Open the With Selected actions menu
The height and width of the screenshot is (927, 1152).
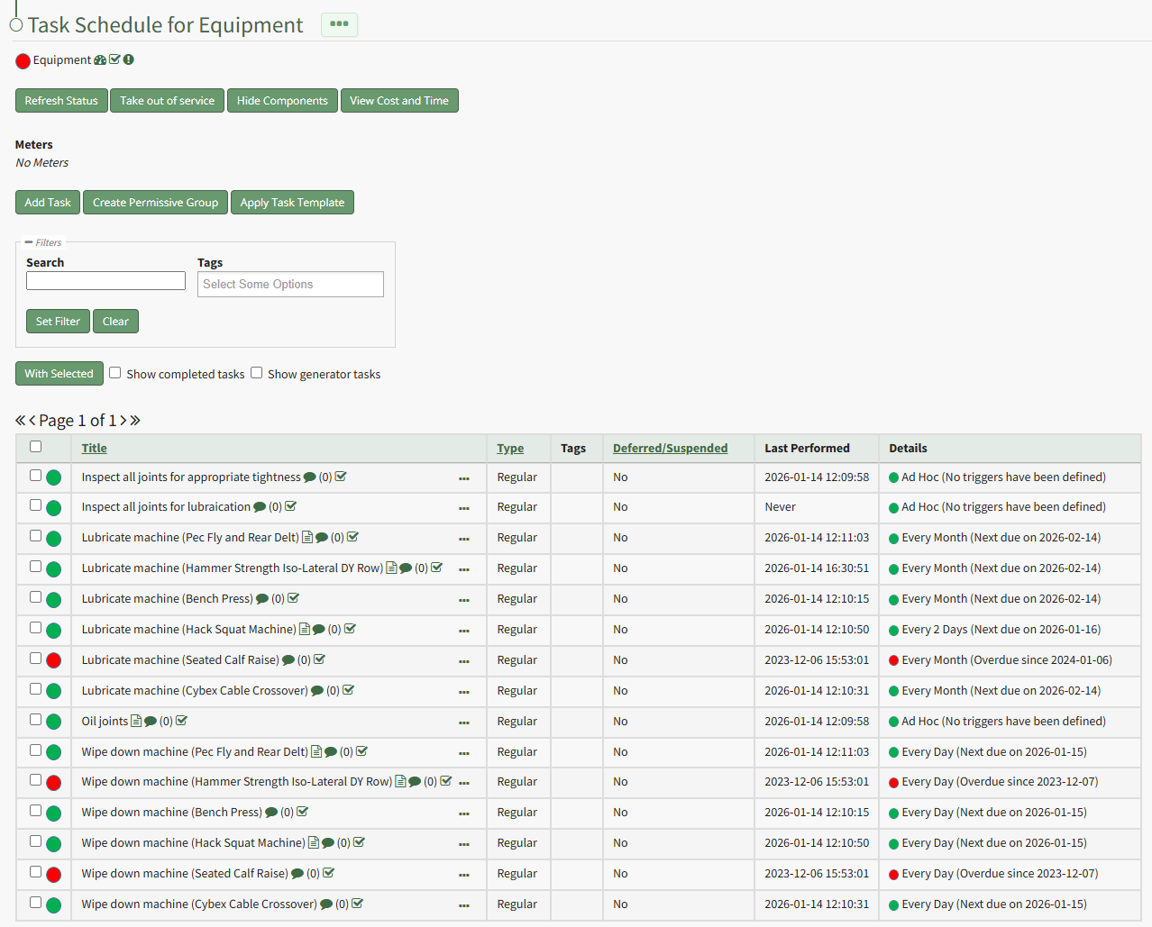[x=59, y=374]
